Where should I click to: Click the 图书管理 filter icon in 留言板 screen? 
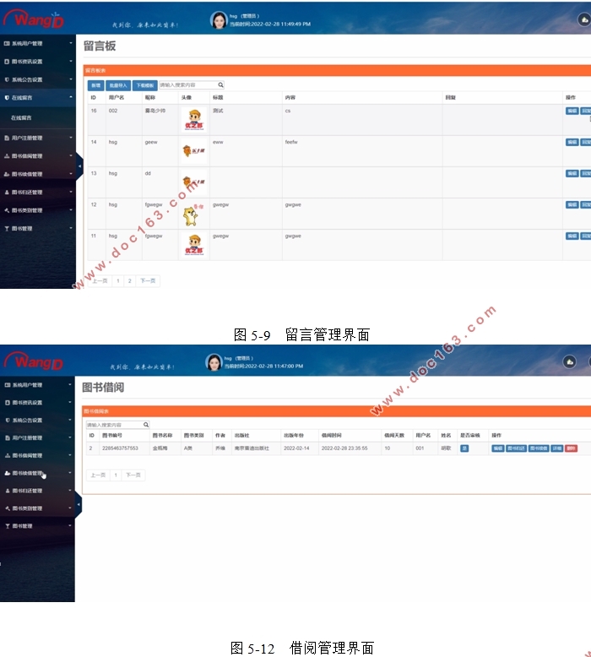(x=7, y=228)
